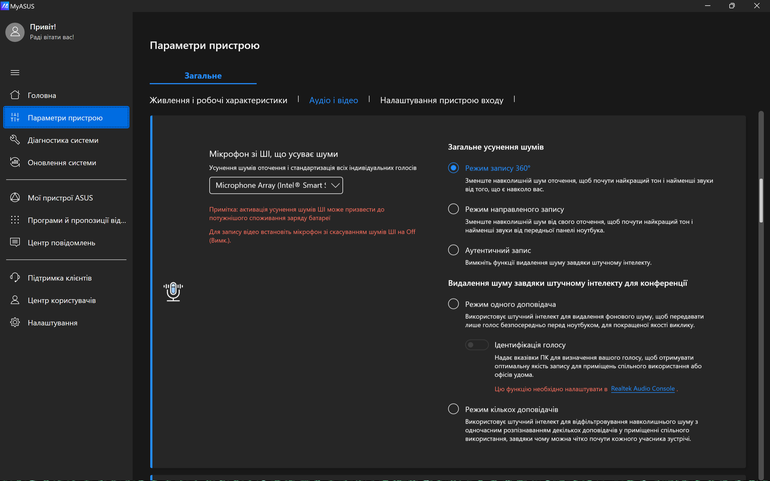The width and height of the screenshot is (770, 481).
Task: Click Оновлення системи update icon
Action: [x=15, y=162]
